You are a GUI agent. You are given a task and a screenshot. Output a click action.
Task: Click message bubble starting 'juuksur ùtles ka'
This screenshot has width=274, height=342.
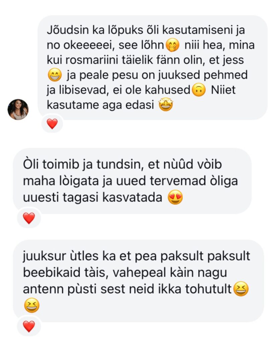(138, 281)
